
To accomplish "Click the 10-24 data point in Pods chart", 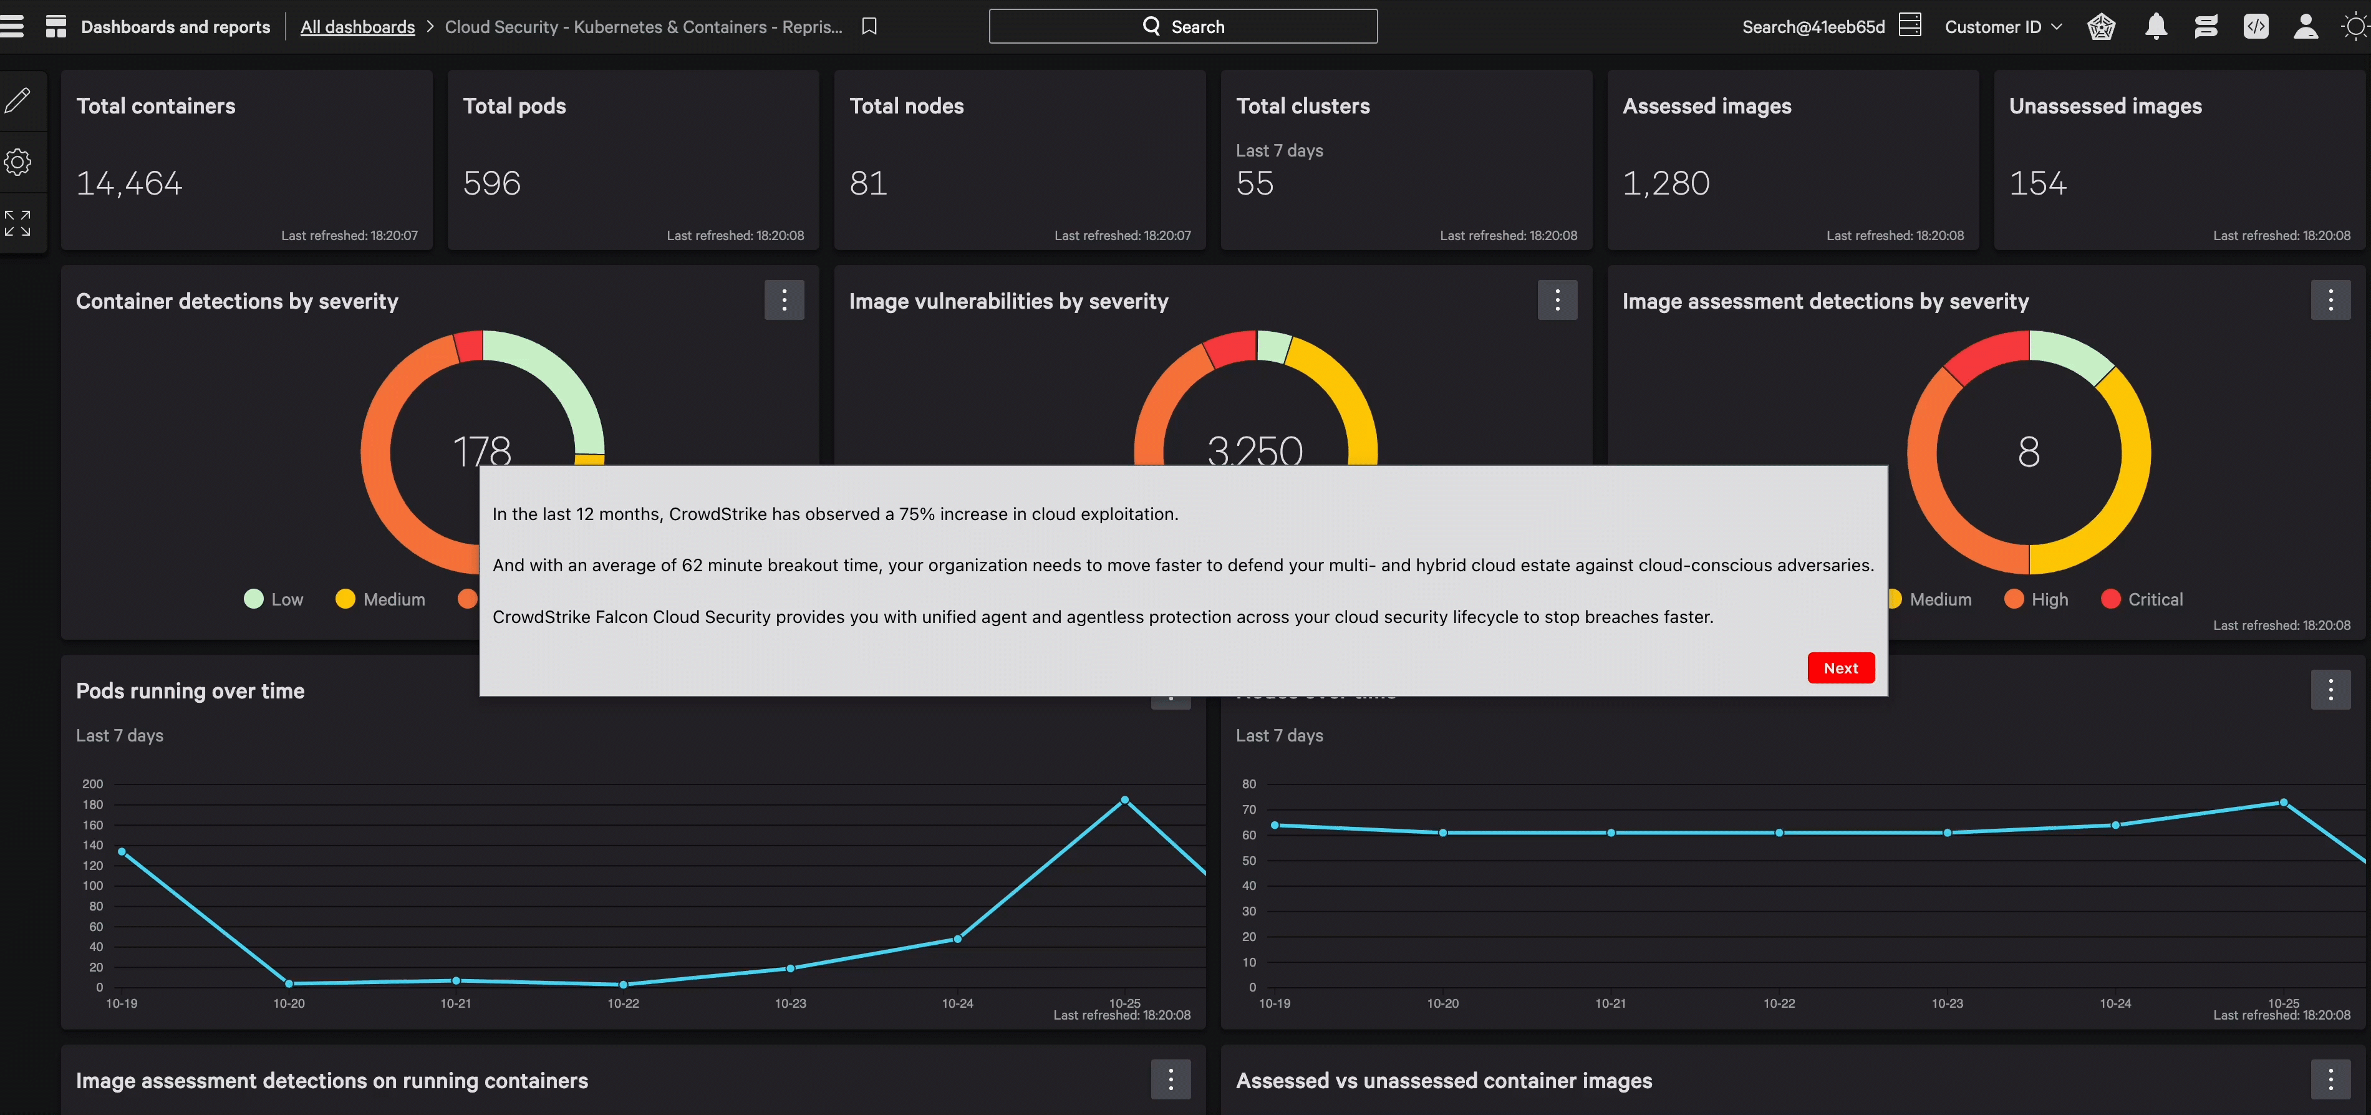I will 957,939.
